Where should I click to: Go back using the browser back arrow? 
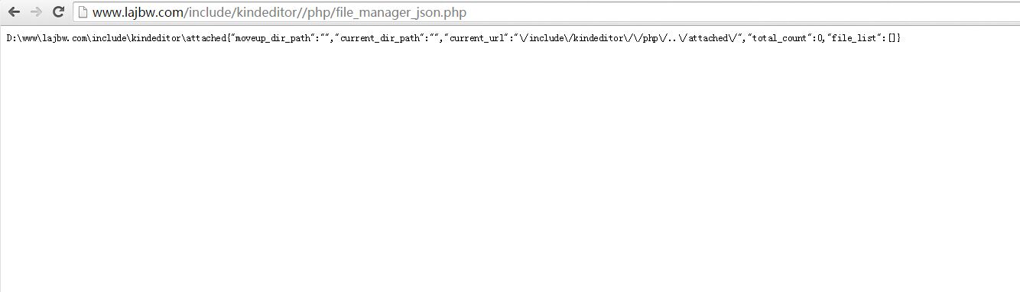click(14, 12)
